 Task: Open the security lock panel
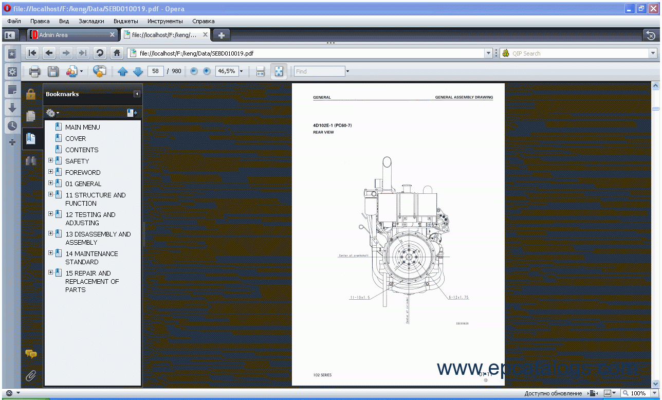tap(31, 94)
